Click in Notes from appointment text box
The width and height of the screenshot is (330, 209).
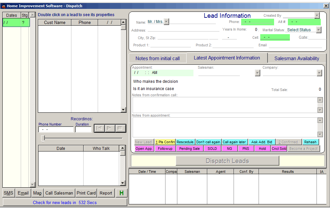(225, 127)
